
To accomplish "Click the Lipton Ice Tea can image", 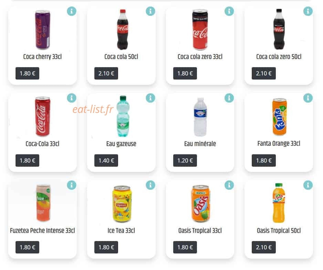I will click(x=122, y=204).
